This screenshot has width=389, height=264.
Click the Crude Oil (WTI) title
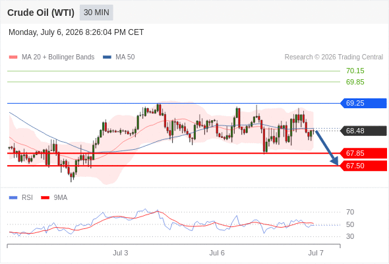(41, 13)
